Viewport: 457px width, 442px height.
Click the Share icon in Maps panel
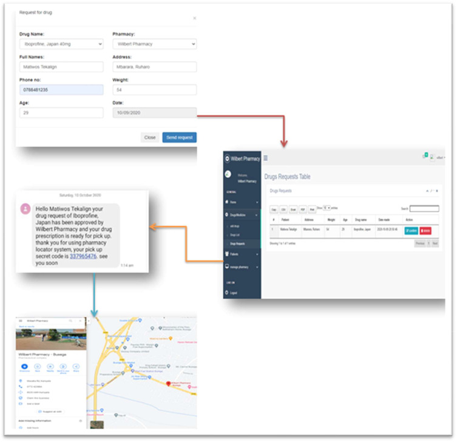76,367
